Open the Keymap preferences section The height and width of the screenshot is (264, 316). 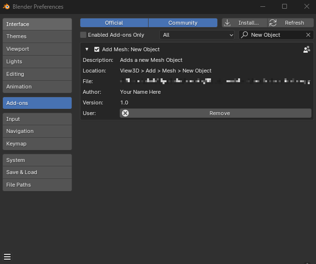tap(37, 144)
